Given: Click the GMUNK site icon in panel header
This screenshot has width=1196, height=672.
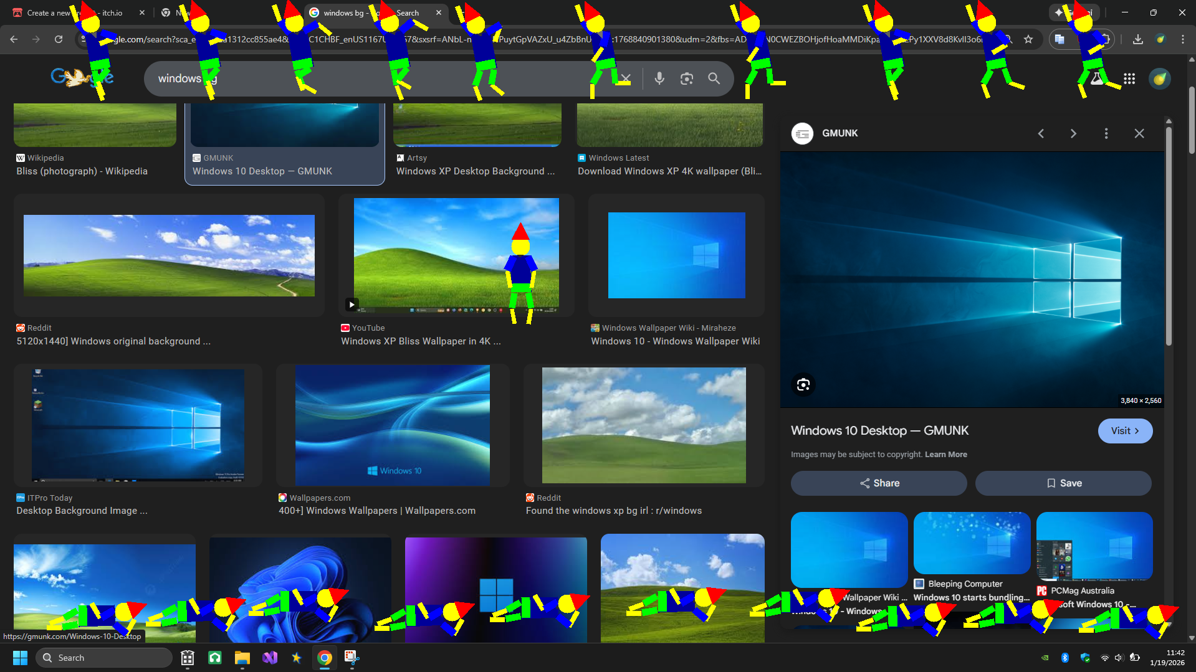Looking at the screenshot, I should coord(802,133).
